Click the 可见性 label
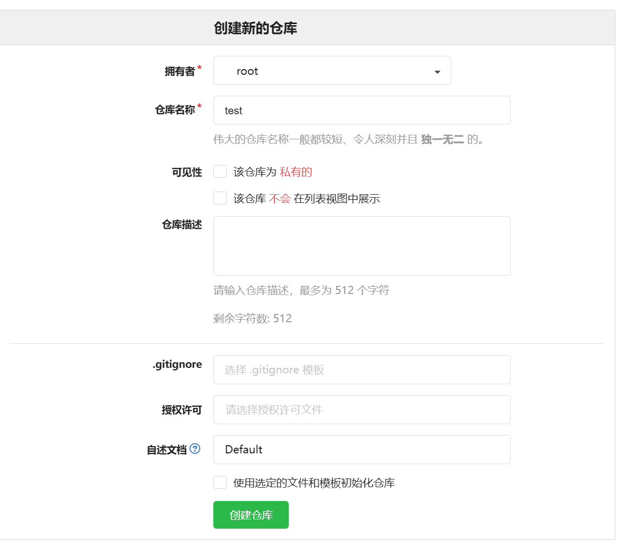 [187, 172]
